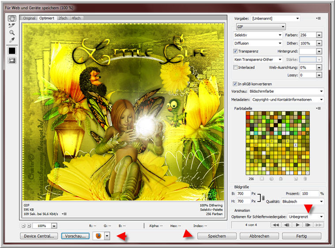
Task: Open the Qualität Bikubisch dropdown
Action: 302,201
